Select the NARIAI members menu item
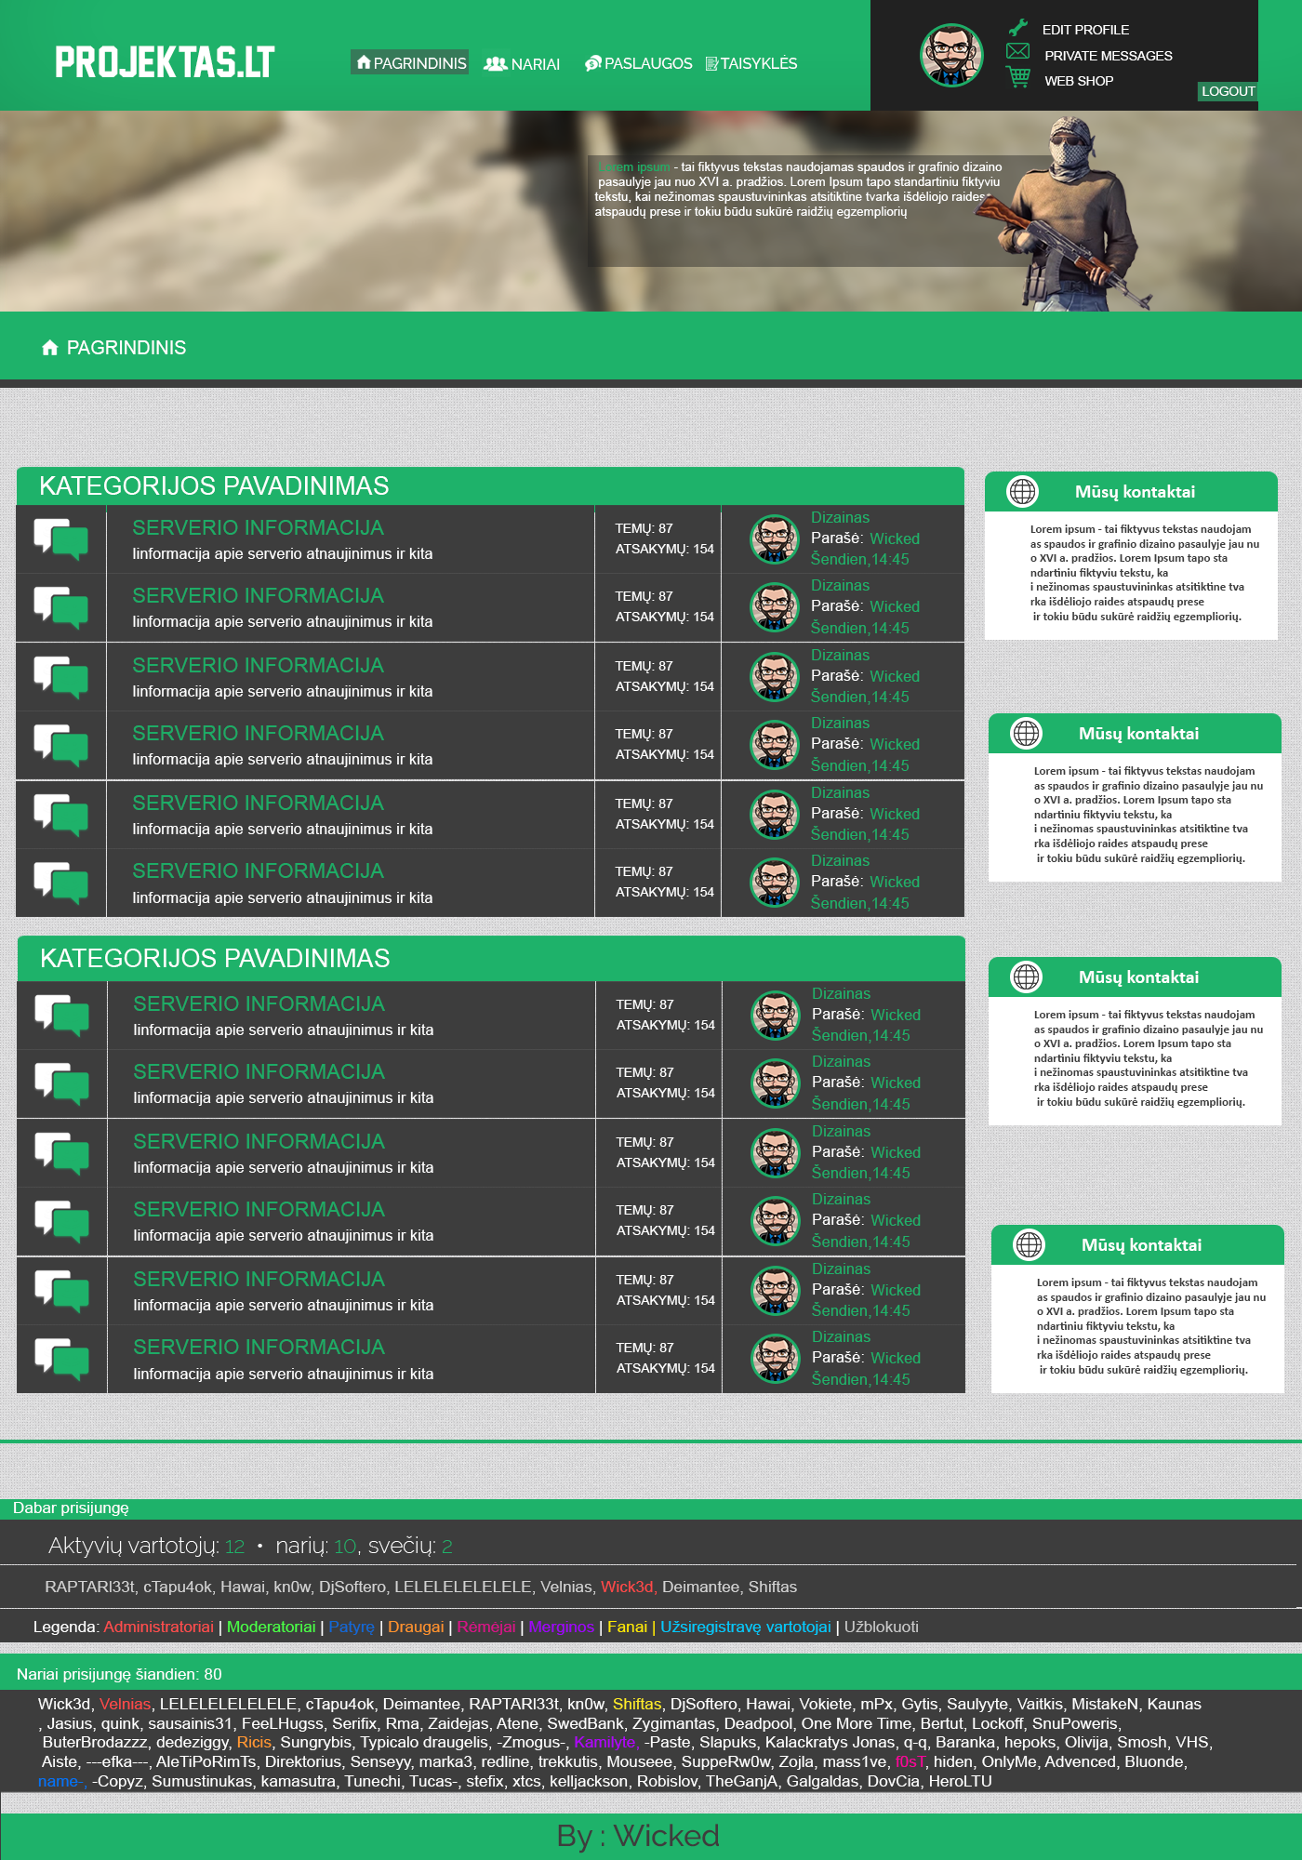Viewport: 1302px width, 1860px height. pos(522,63)
